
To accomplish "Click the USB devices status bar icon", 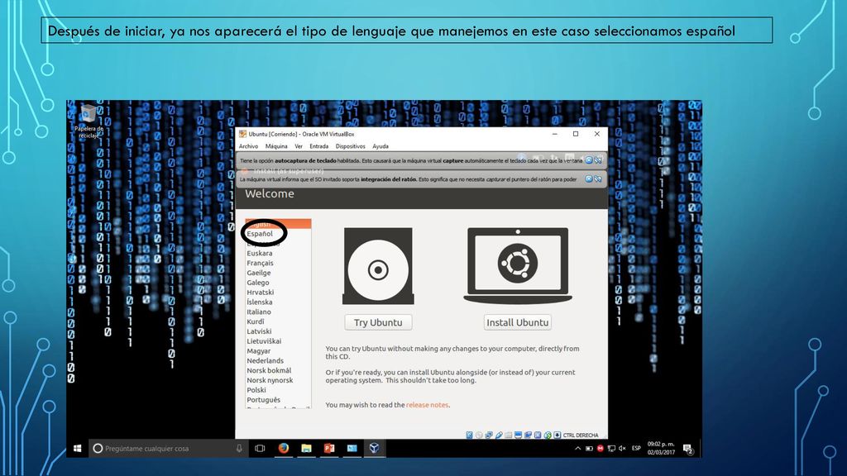I will 499,435.
